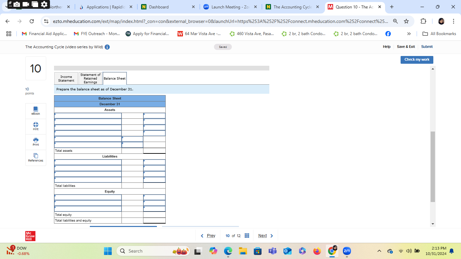Open first account dropdown under Liabilities
This screenshot has height=259, width=461.
(88, 162)
